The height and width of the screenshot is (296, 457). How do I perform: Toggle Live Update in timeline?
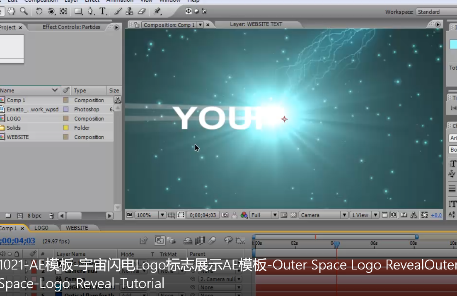tap(159, 241)
